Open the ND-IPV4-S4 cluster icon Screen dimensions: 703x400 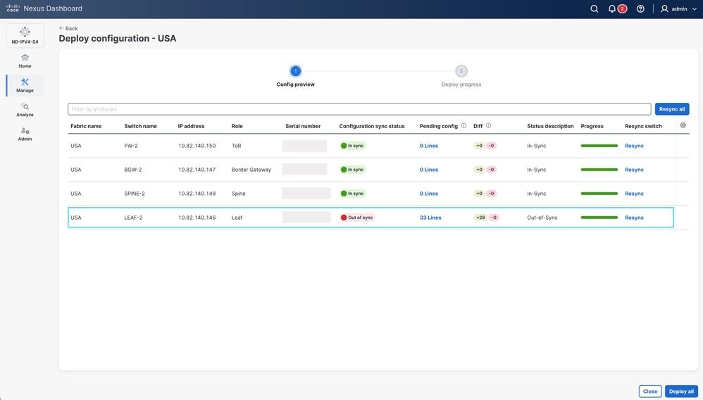[25, 35]
